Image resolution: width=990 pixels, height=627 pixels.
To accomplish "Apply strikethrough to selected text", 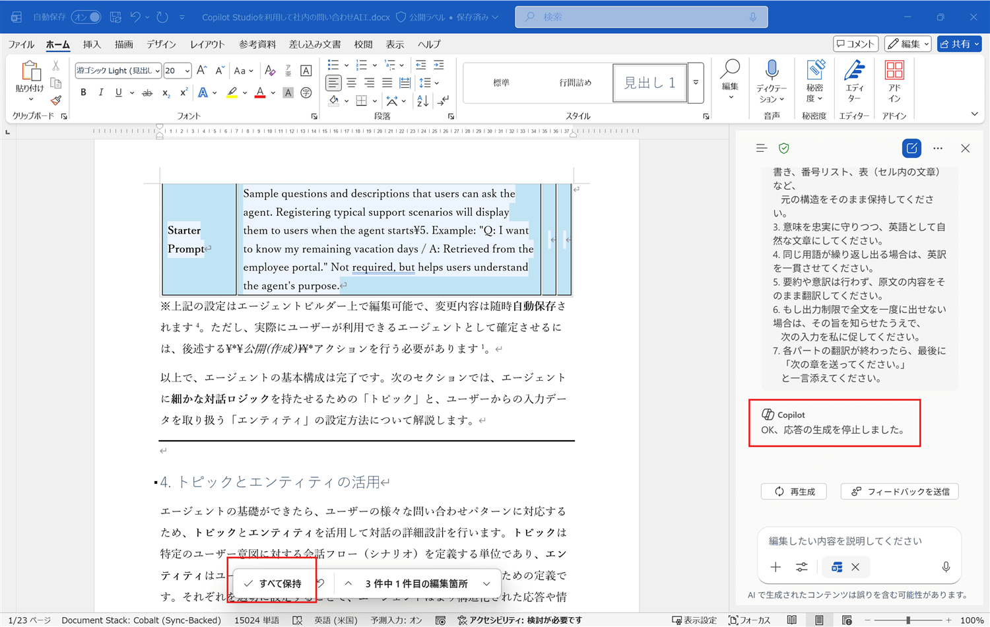I will pos(147,93).
